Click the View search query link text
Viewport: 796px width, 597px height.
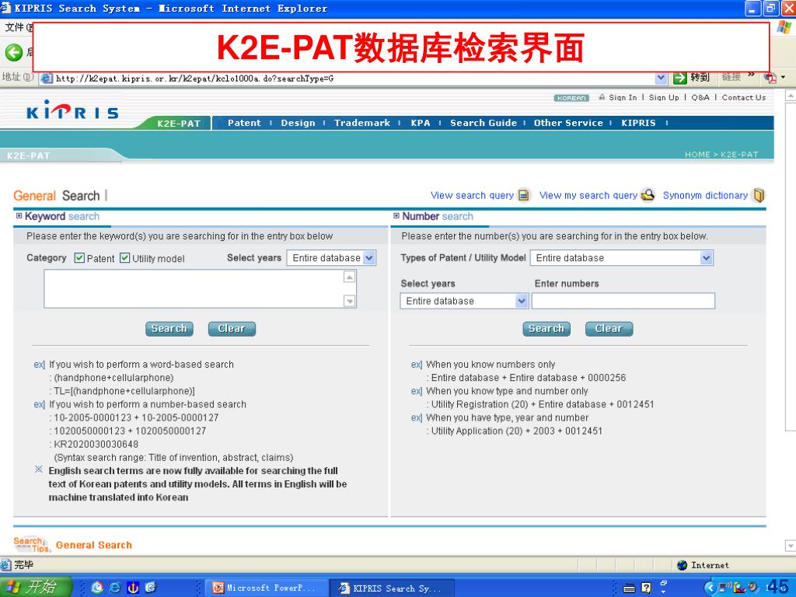(472, 195)
